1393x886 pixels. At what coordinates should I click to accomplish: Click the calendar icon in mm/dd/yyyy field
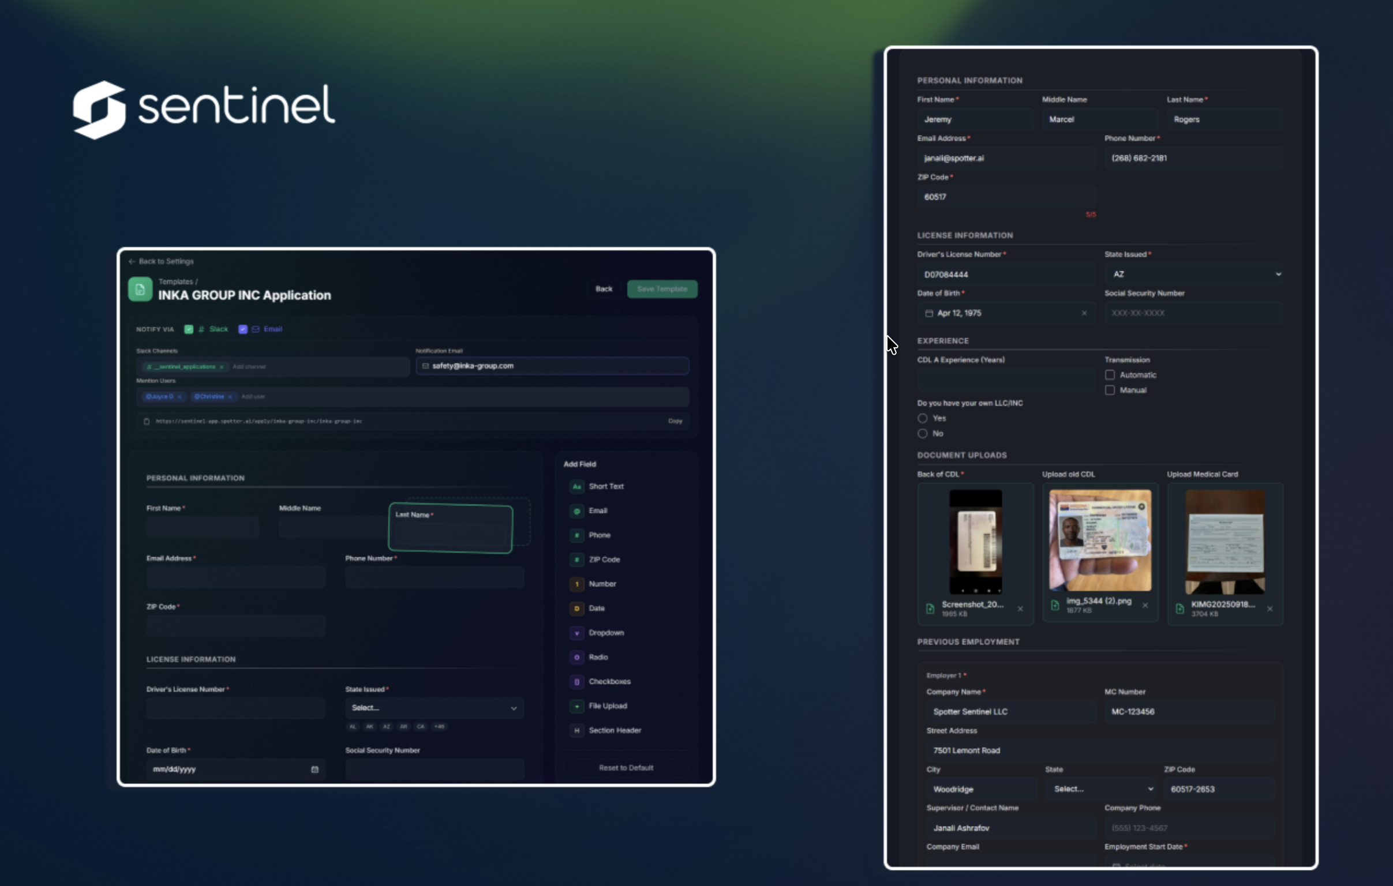click(x=314, y=769)
